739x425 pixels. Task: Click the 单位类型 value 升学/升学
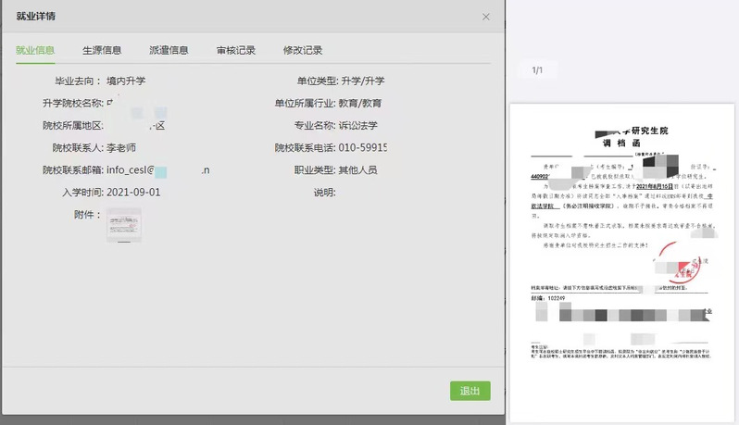click(x=362, y=81)
